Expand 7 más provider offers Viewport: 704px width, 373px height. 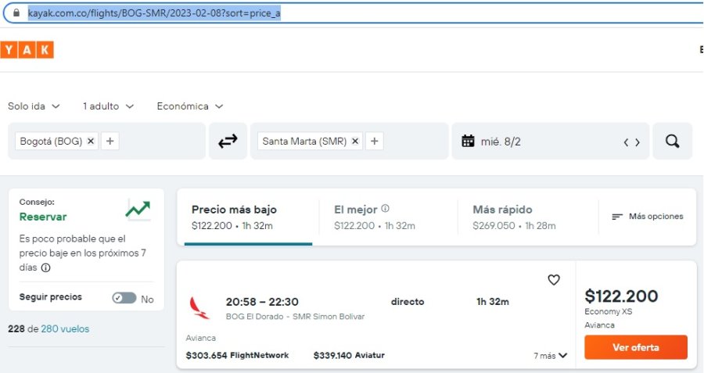pyautogui.click(x=550, y=356)
